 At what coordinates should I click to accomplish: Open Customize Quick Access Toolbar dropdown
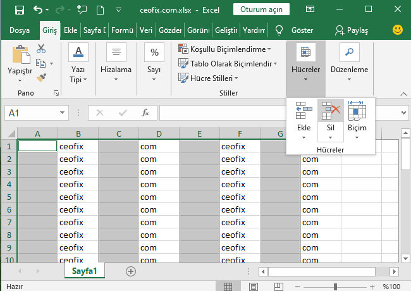119,10
